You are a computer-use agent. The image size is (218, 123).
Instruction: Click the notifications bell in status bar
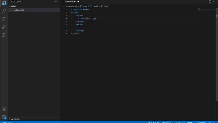[214, 122]
